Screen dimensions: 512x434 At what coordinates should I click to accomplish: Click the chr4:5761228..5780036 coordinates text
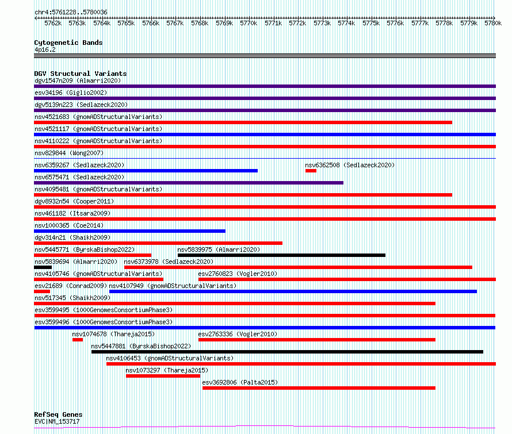71,12
